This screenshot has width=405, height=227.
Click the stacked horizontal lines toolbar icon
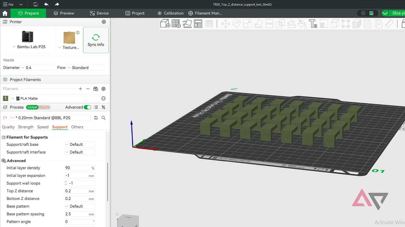209,24
